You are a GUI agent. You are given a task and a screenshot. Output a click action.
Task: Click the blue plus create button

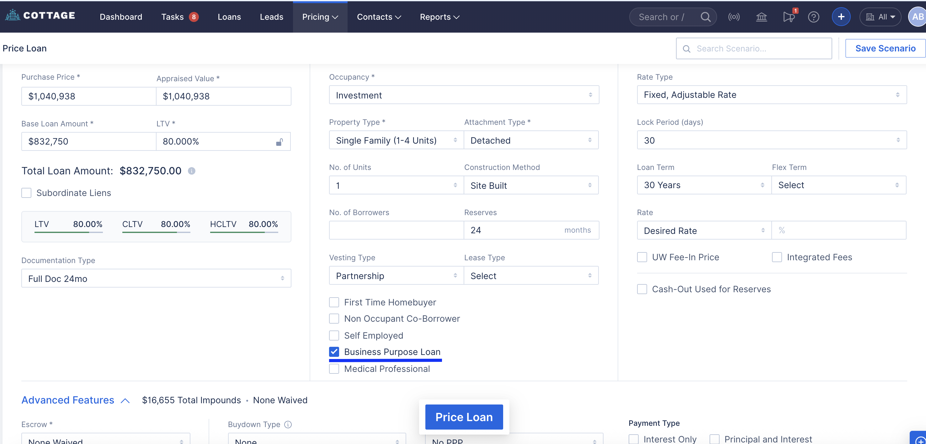[841, 17]
